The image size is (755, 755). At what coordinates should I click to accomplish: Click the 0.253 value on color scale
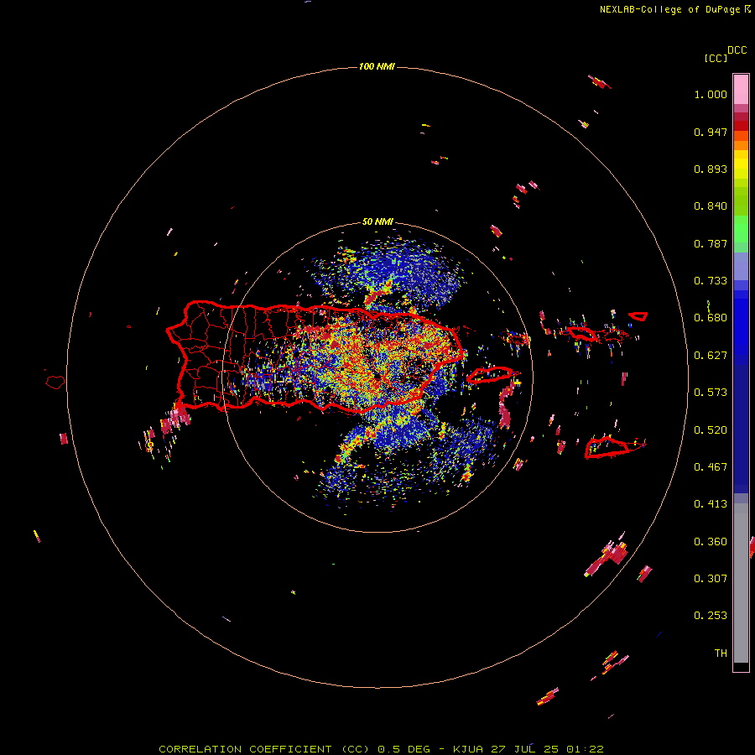pyautogui.click(x=711, y=616)
